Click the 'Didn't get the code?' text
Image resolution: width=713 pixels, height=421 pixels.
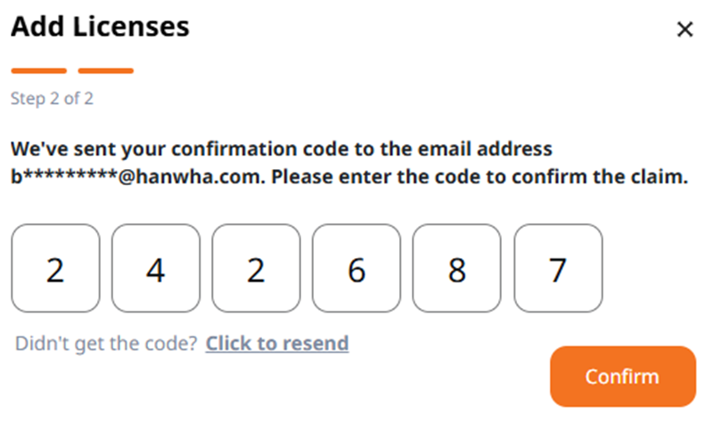click(106, 344)
